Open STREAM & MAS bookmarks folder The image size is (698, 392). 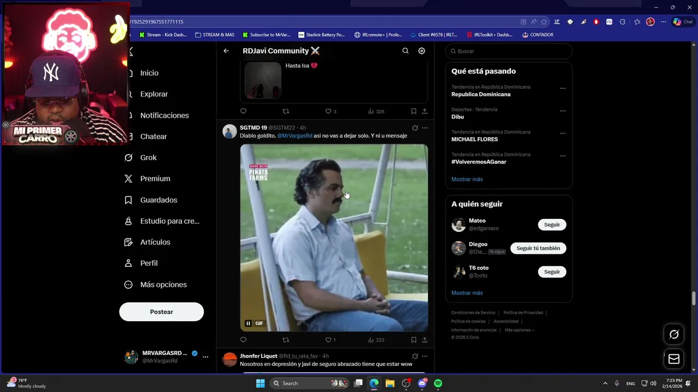click(x=214, y=35)
